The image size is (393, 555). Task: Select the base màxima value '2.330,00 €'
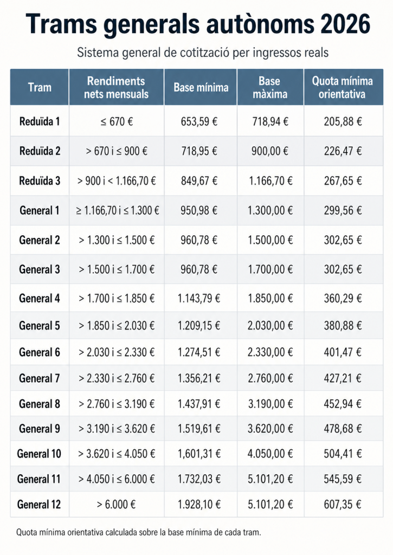(269, 352)
